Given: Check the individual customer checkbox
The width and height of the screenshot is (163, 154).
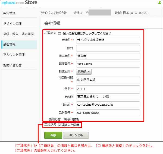Looking at the screenshot, I should (x=59, y=33).
